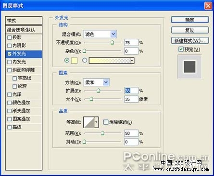Image resolution: width=214 pixels, height=176 pixels.
Task: Click the glow gradient preview bar
Action: (109, 60)
